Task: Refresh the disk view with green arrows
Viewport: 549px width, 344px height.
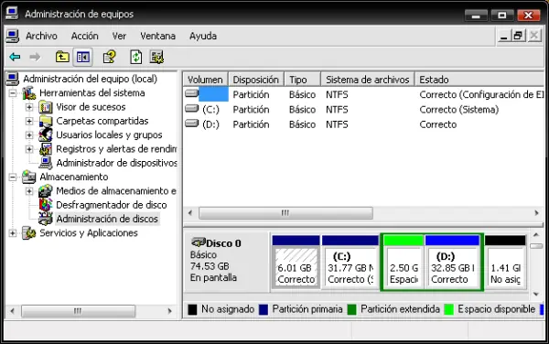Action: tap(135, 57)
